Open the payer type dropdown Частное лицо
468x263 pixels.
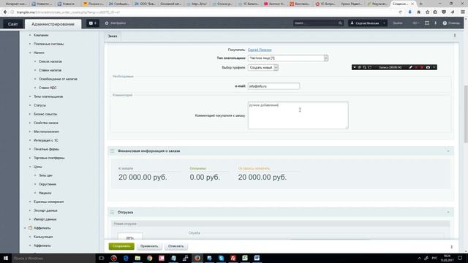pos(287,58)
